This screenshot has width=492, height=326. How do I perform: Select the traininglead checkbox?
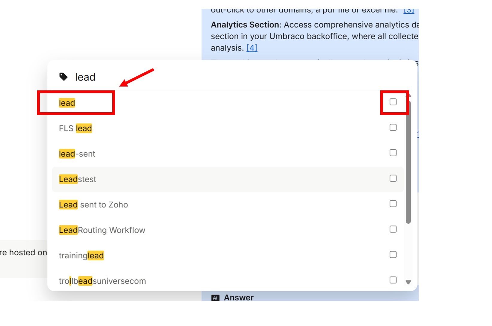pyautogui.click(x=393, y=255)
